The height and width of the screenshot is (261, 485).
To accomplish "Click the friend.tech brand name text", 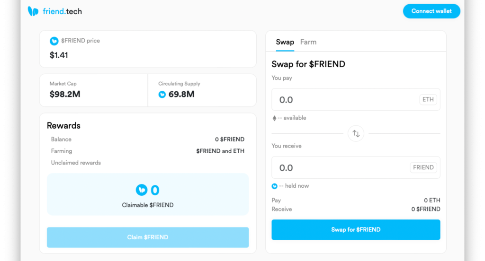I will point(62,11).
